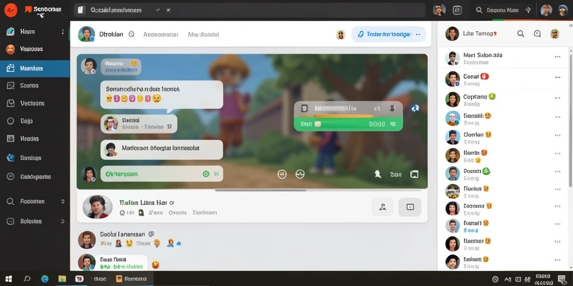The height and width of the screenshot is (286, 573).
Task: Click the person icon in video bottom controls
Action: [378, 174]
